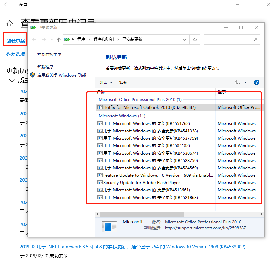Click the shield icon beside 启用或关闭 Windows 功能
Screen dimensions: 273x258
[x=33, y=75]
